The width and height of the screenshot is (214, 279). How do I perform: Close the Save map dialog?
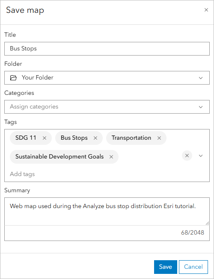206,10
